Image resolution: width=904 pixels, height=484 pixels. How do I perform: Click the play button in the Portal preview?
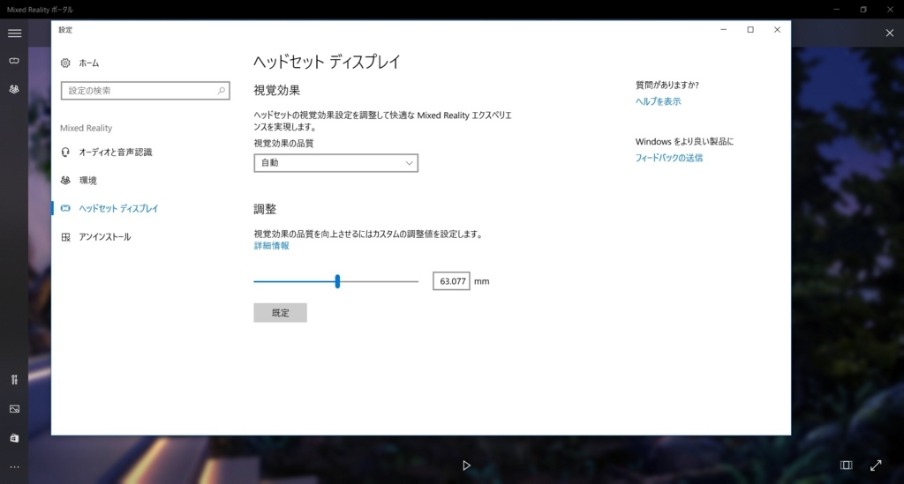pyautogui.click(x=466, y=465)
